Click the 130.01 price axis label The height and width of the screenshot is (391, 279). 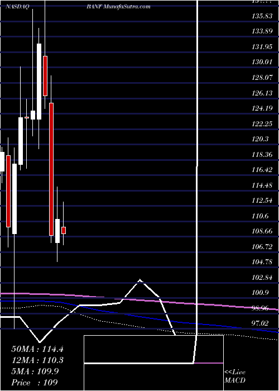262,62
